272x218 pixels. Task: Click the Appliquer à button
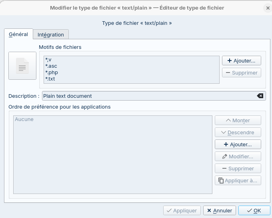(238, 180)
